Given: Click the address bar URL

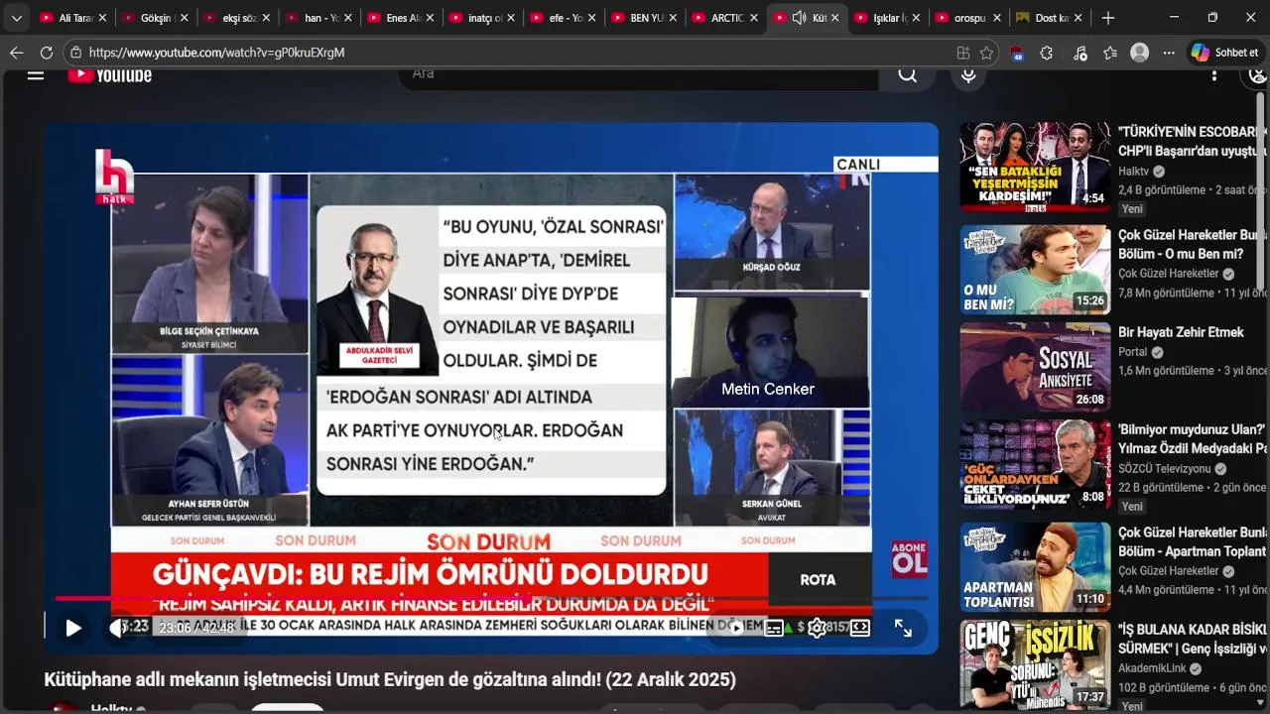Looking at the screenshot, I should pyautogui.click(x=216, y=53).
